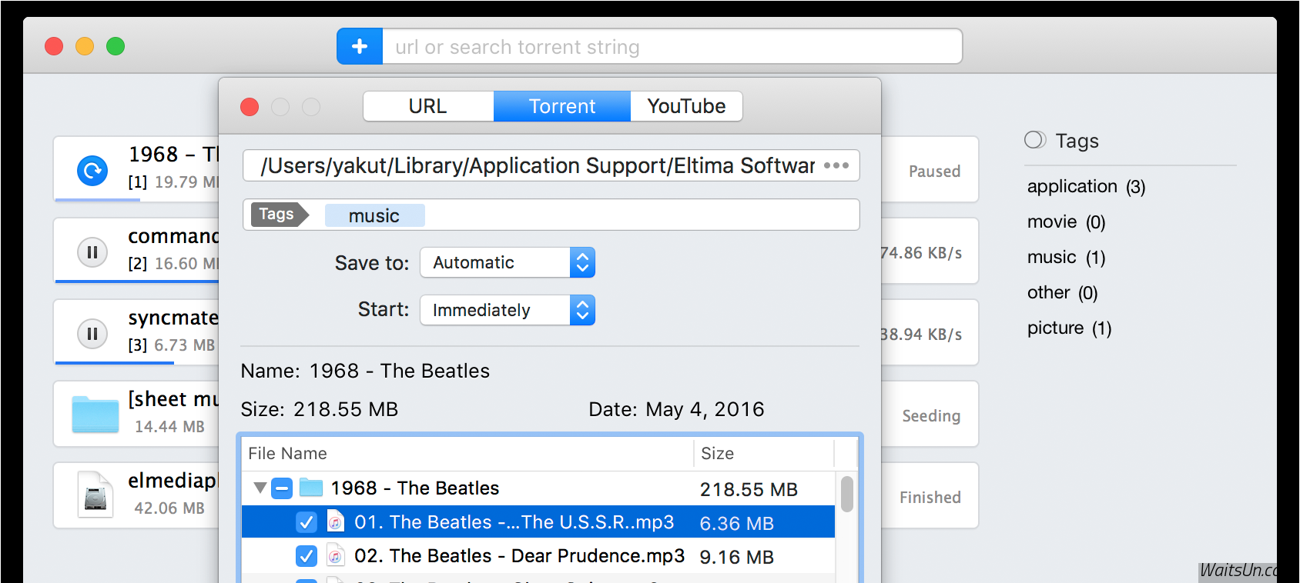
Task: Switch to the YouTube tab
Action: (686, 106)
